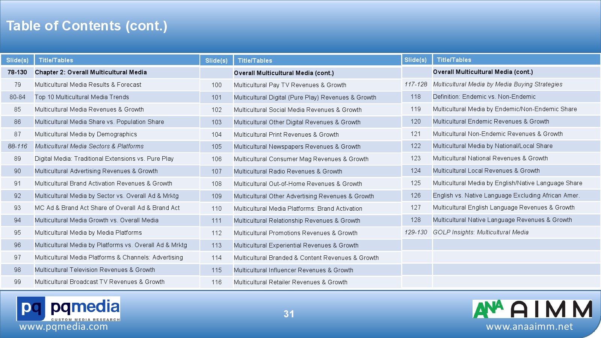Image resolution: width=601 pixels, height=338 pixels.
Task: Click Definition: Endemic vs. Non-Endemic entry
Action: point(484,97)
